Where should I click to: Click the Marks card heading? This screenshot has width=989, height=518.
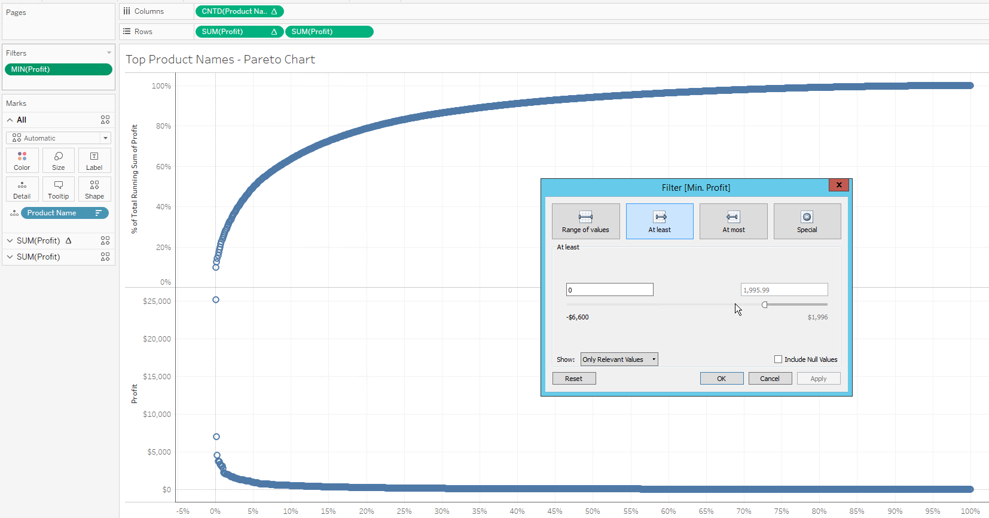pos(16,103)
